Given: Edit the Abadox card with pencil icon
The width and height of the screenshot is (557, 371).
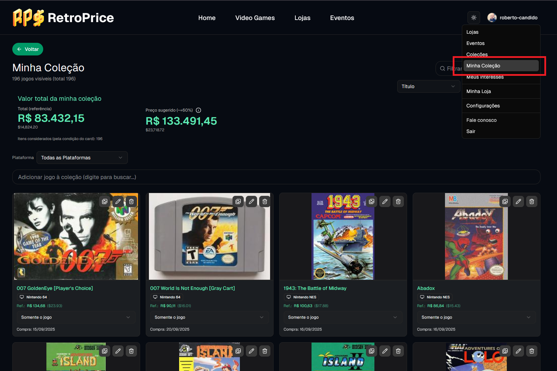Looking at the screenshot, I should [518, 201].
